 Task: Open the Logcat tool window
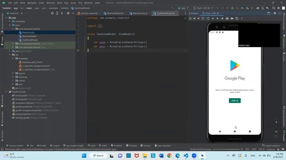55,146
